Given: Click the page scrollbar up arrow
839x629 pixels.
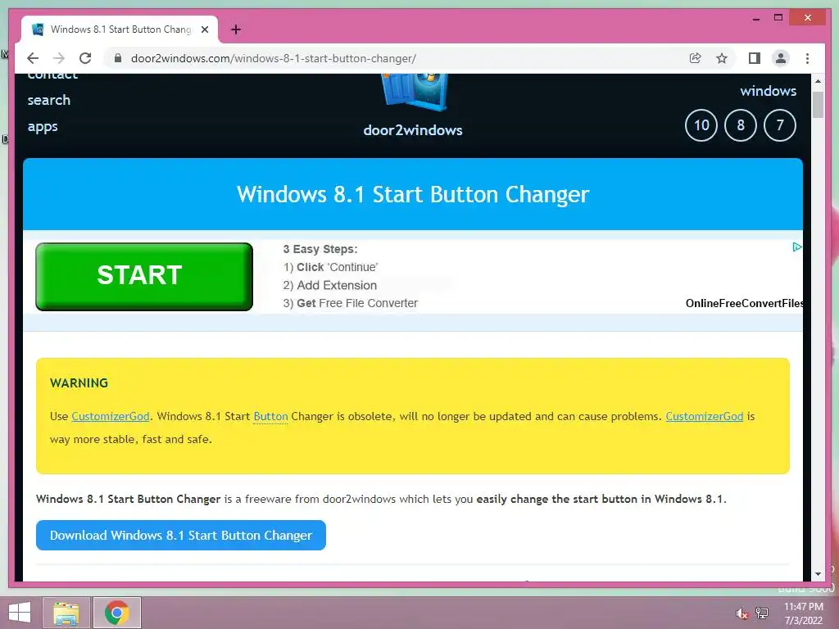Looking at the screenshot, I should tap(818, 81).
